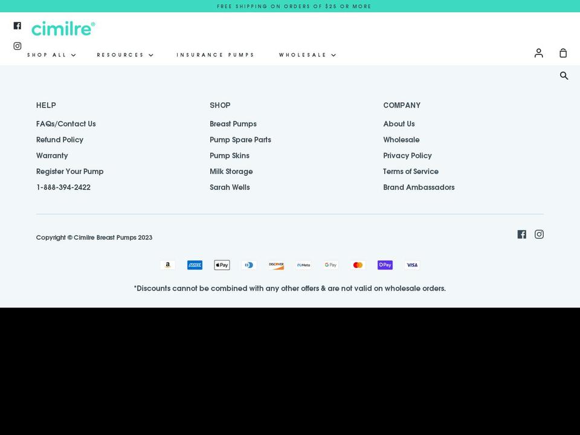The height and width of the screenshot is (435, 580).
Task: Open the Brand Ambassadors link
Action: click(419, 187)
